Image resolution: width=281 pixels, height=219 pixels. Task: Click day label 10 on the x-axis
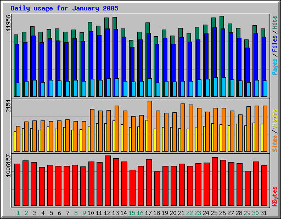point(91,213)
